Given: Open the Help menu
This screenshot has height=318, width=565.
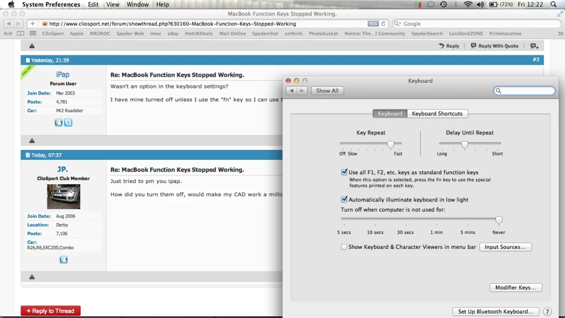Looking at the screenshot, I should pyautogui.click(x=162, y=4).
